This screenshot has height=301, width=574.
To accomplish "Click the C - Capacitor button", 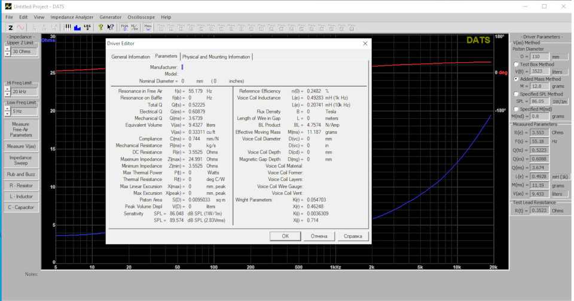I will tap(21, 207).
